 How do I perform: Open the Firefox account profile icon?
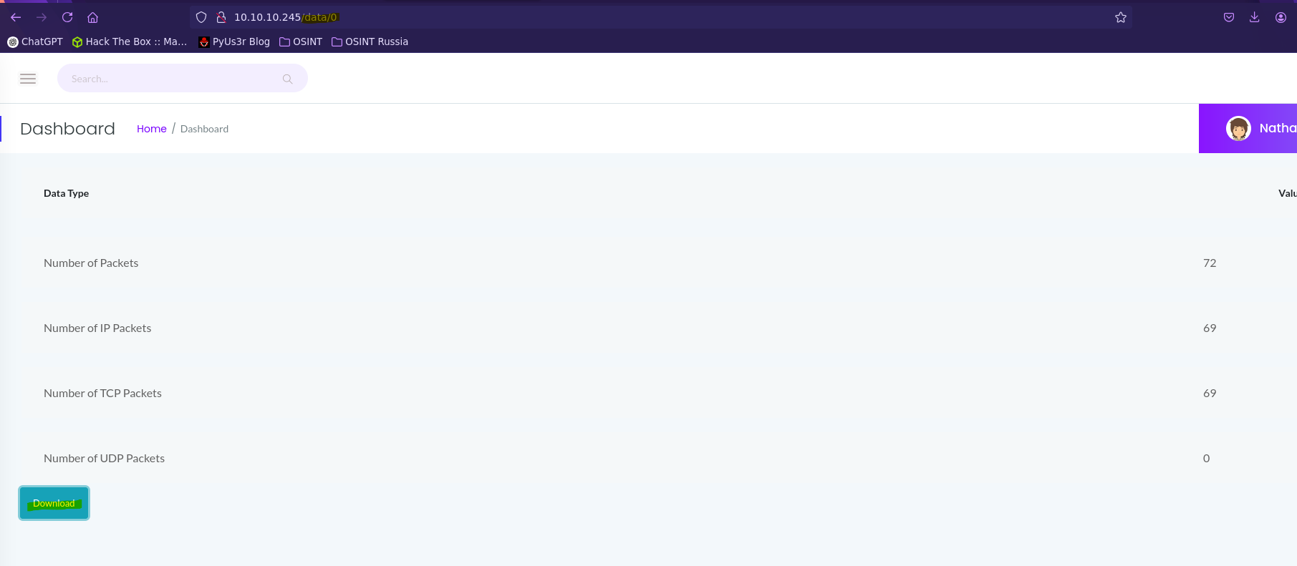(1281, 17)
